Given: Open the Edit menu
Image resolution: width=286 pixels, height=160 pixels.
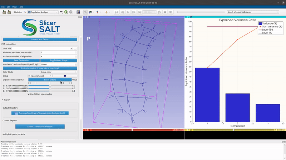Looking at the screenshot, I should (8, 7).
